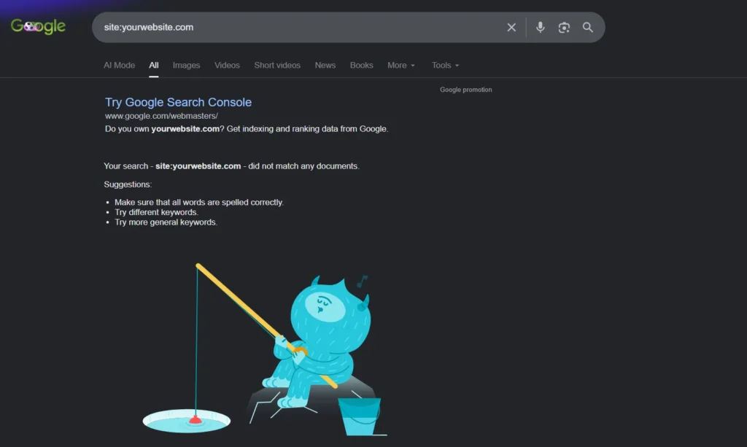
Task: Click the 'Do you own yourwebsite.com?' description
Action: 247,129
